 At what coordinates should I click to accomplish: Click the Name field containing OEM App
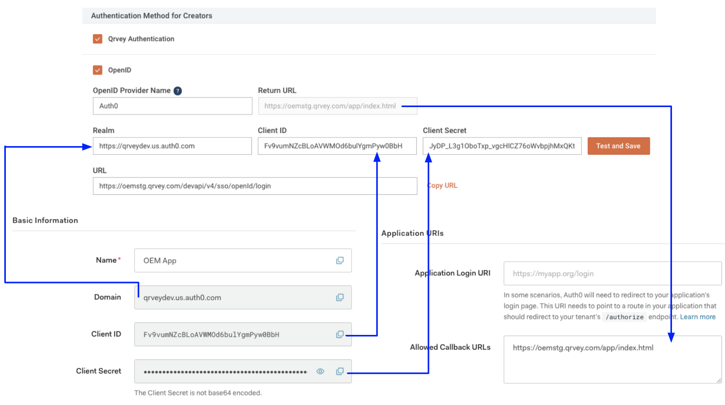[x=243, y=261]
